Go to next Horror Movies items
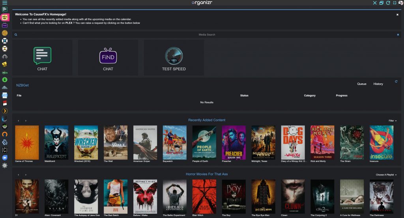Screen dimensions: 404x218 [26, 175]
